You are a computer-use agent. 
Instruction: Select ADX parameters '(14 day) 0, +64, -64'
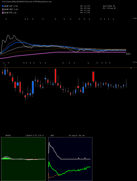(x=76, y=135)
